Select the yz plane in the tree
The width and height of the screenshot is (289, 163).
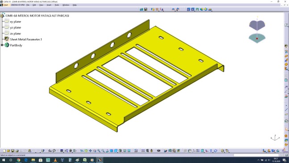point(16,27)
